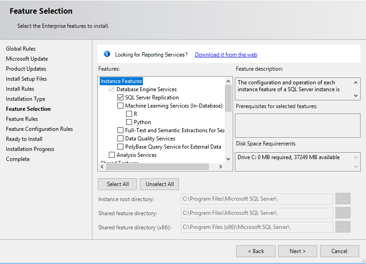This screenshot has width=366, height=264.
Task: Focus the Instance root directory field
Action: 257,199
